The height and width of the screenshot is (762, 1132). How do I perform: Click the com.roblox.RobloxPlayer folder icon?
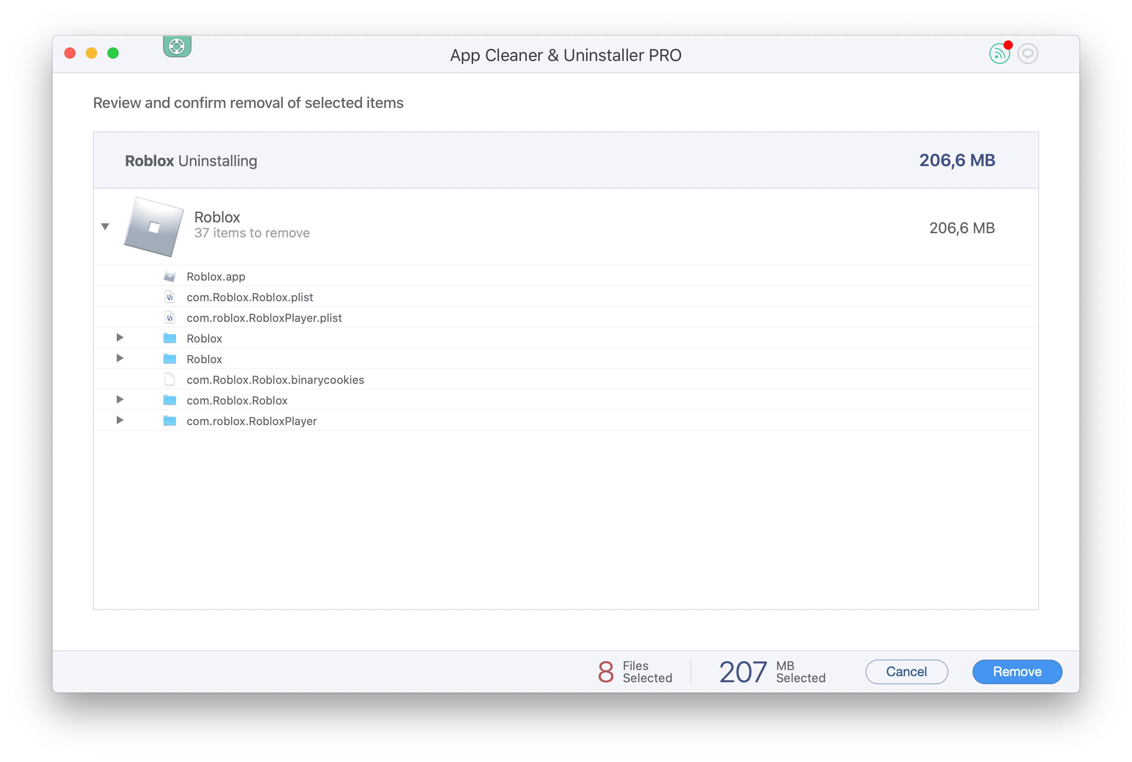coord(169,420)
